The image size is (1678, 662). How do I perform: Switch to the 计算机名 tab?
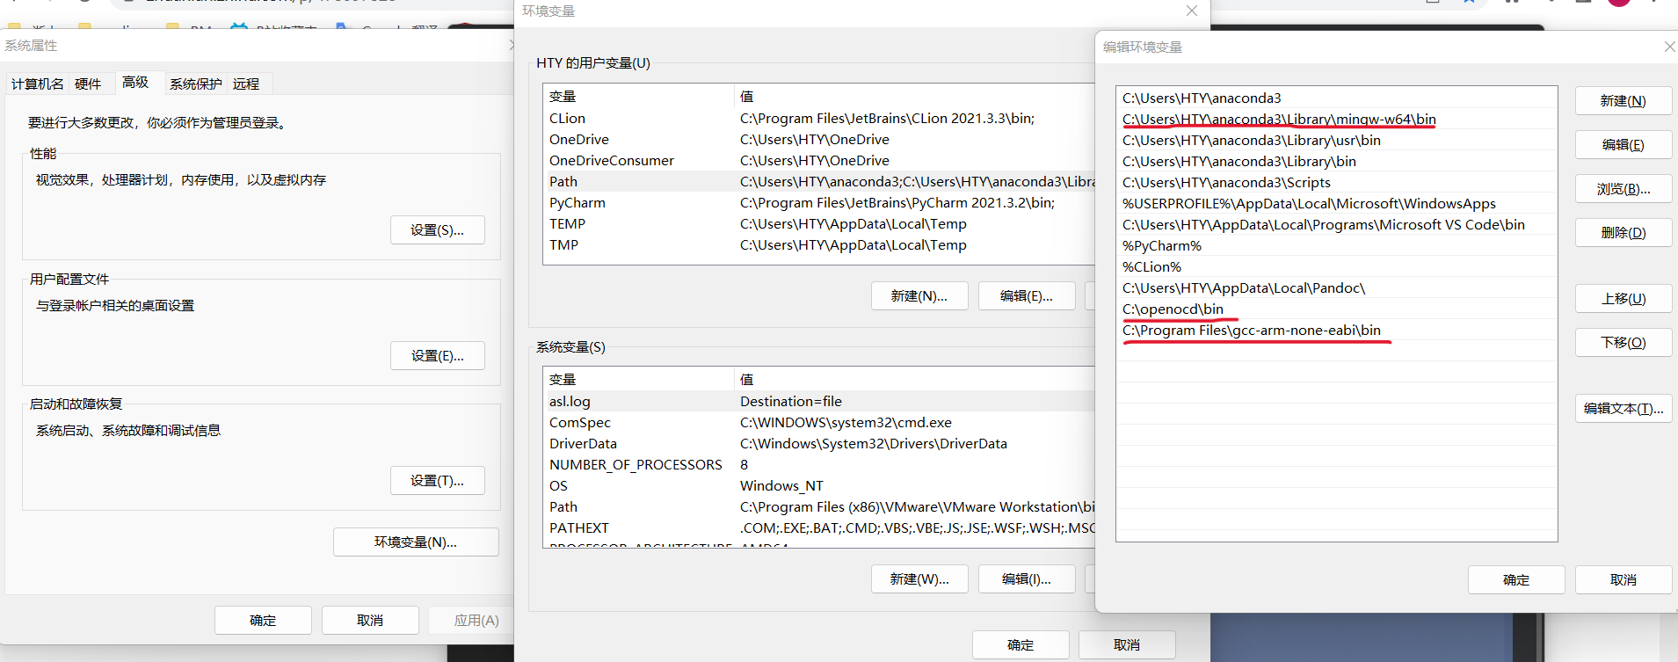[x=38, y=84]
